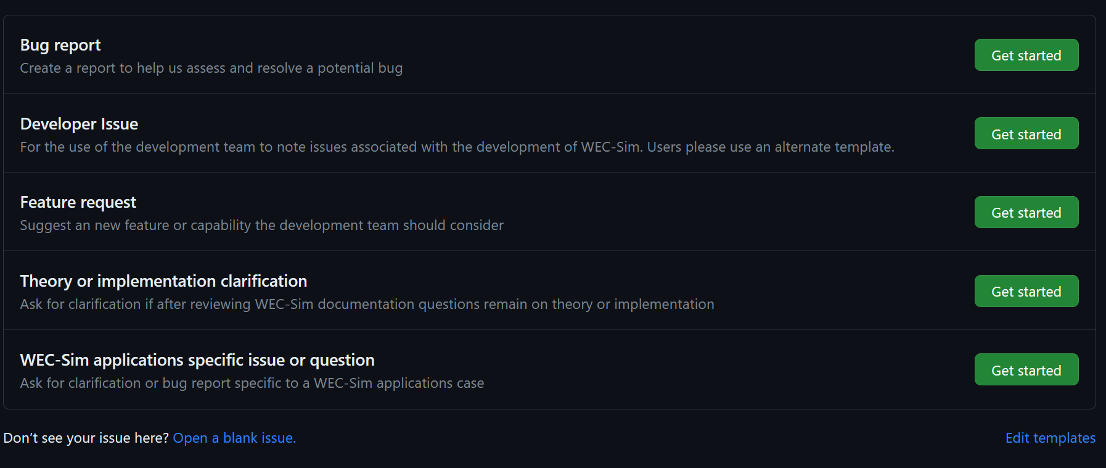Click the Bug report description text
Viewport: 1106px width, 468px height.
pos(211,68)
